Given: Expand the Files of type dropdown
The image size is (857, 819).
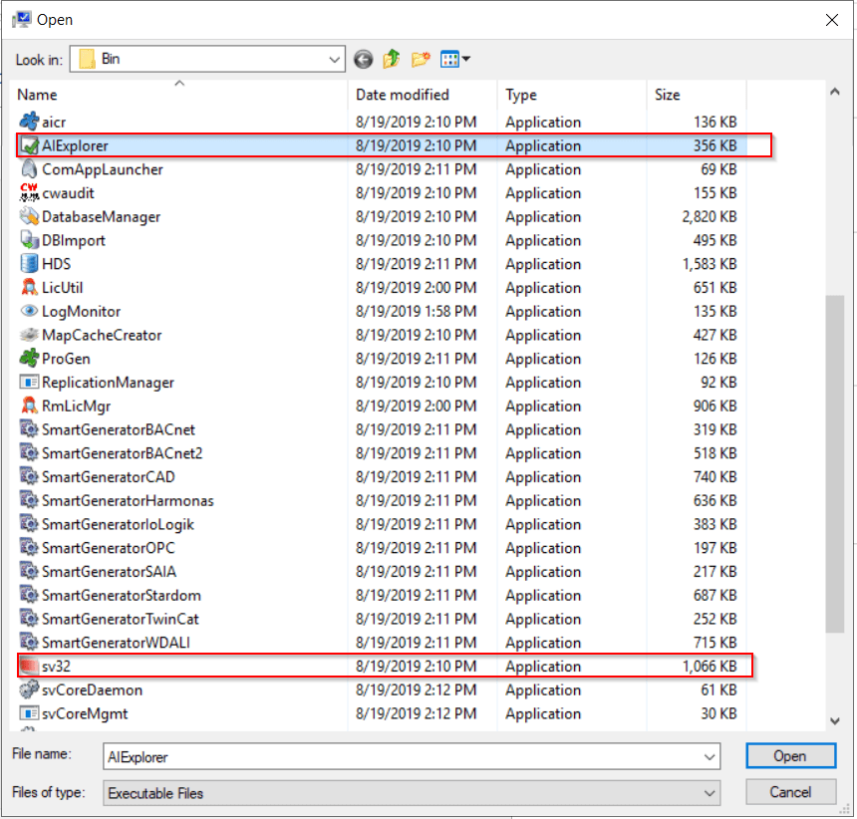Looking at the screenshot, I should [x=710, y=793].
